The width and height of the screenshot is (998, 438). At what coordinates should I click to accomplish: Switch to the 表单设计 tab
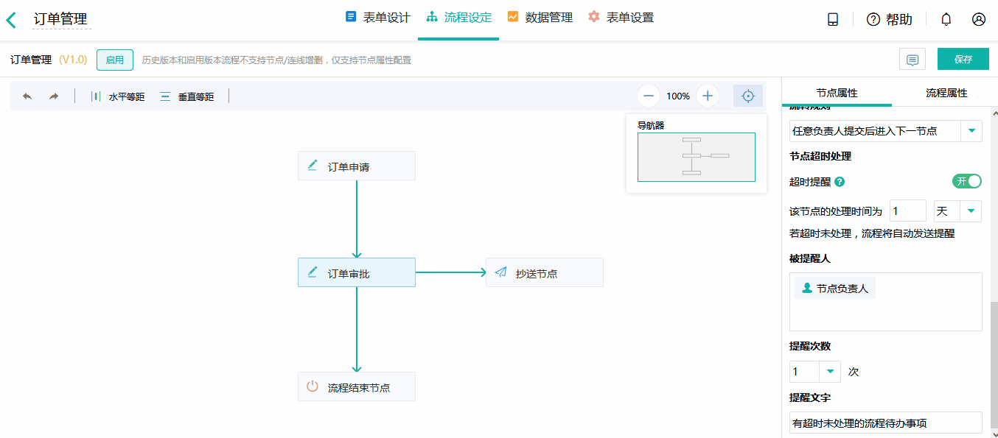(x=378, y=18)
